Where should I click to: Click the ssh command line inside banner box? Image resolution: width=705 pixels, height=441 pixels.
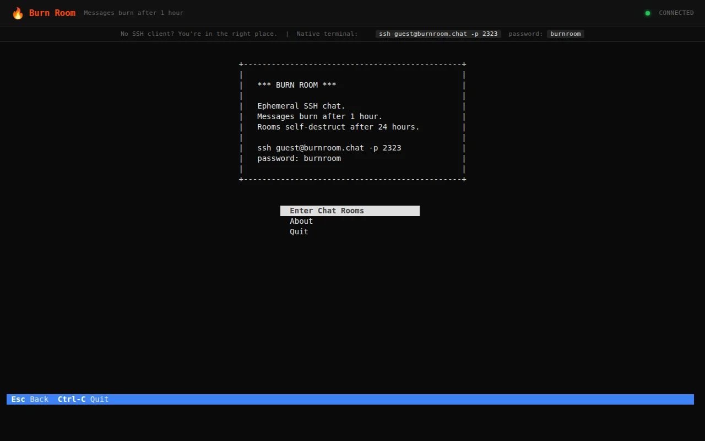tap(329, 148)
